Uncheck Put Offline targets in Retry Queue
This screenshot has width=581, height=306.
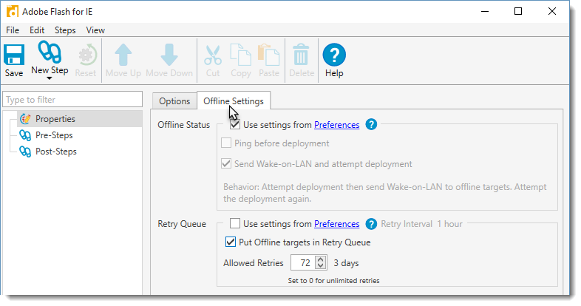(230, 242)
